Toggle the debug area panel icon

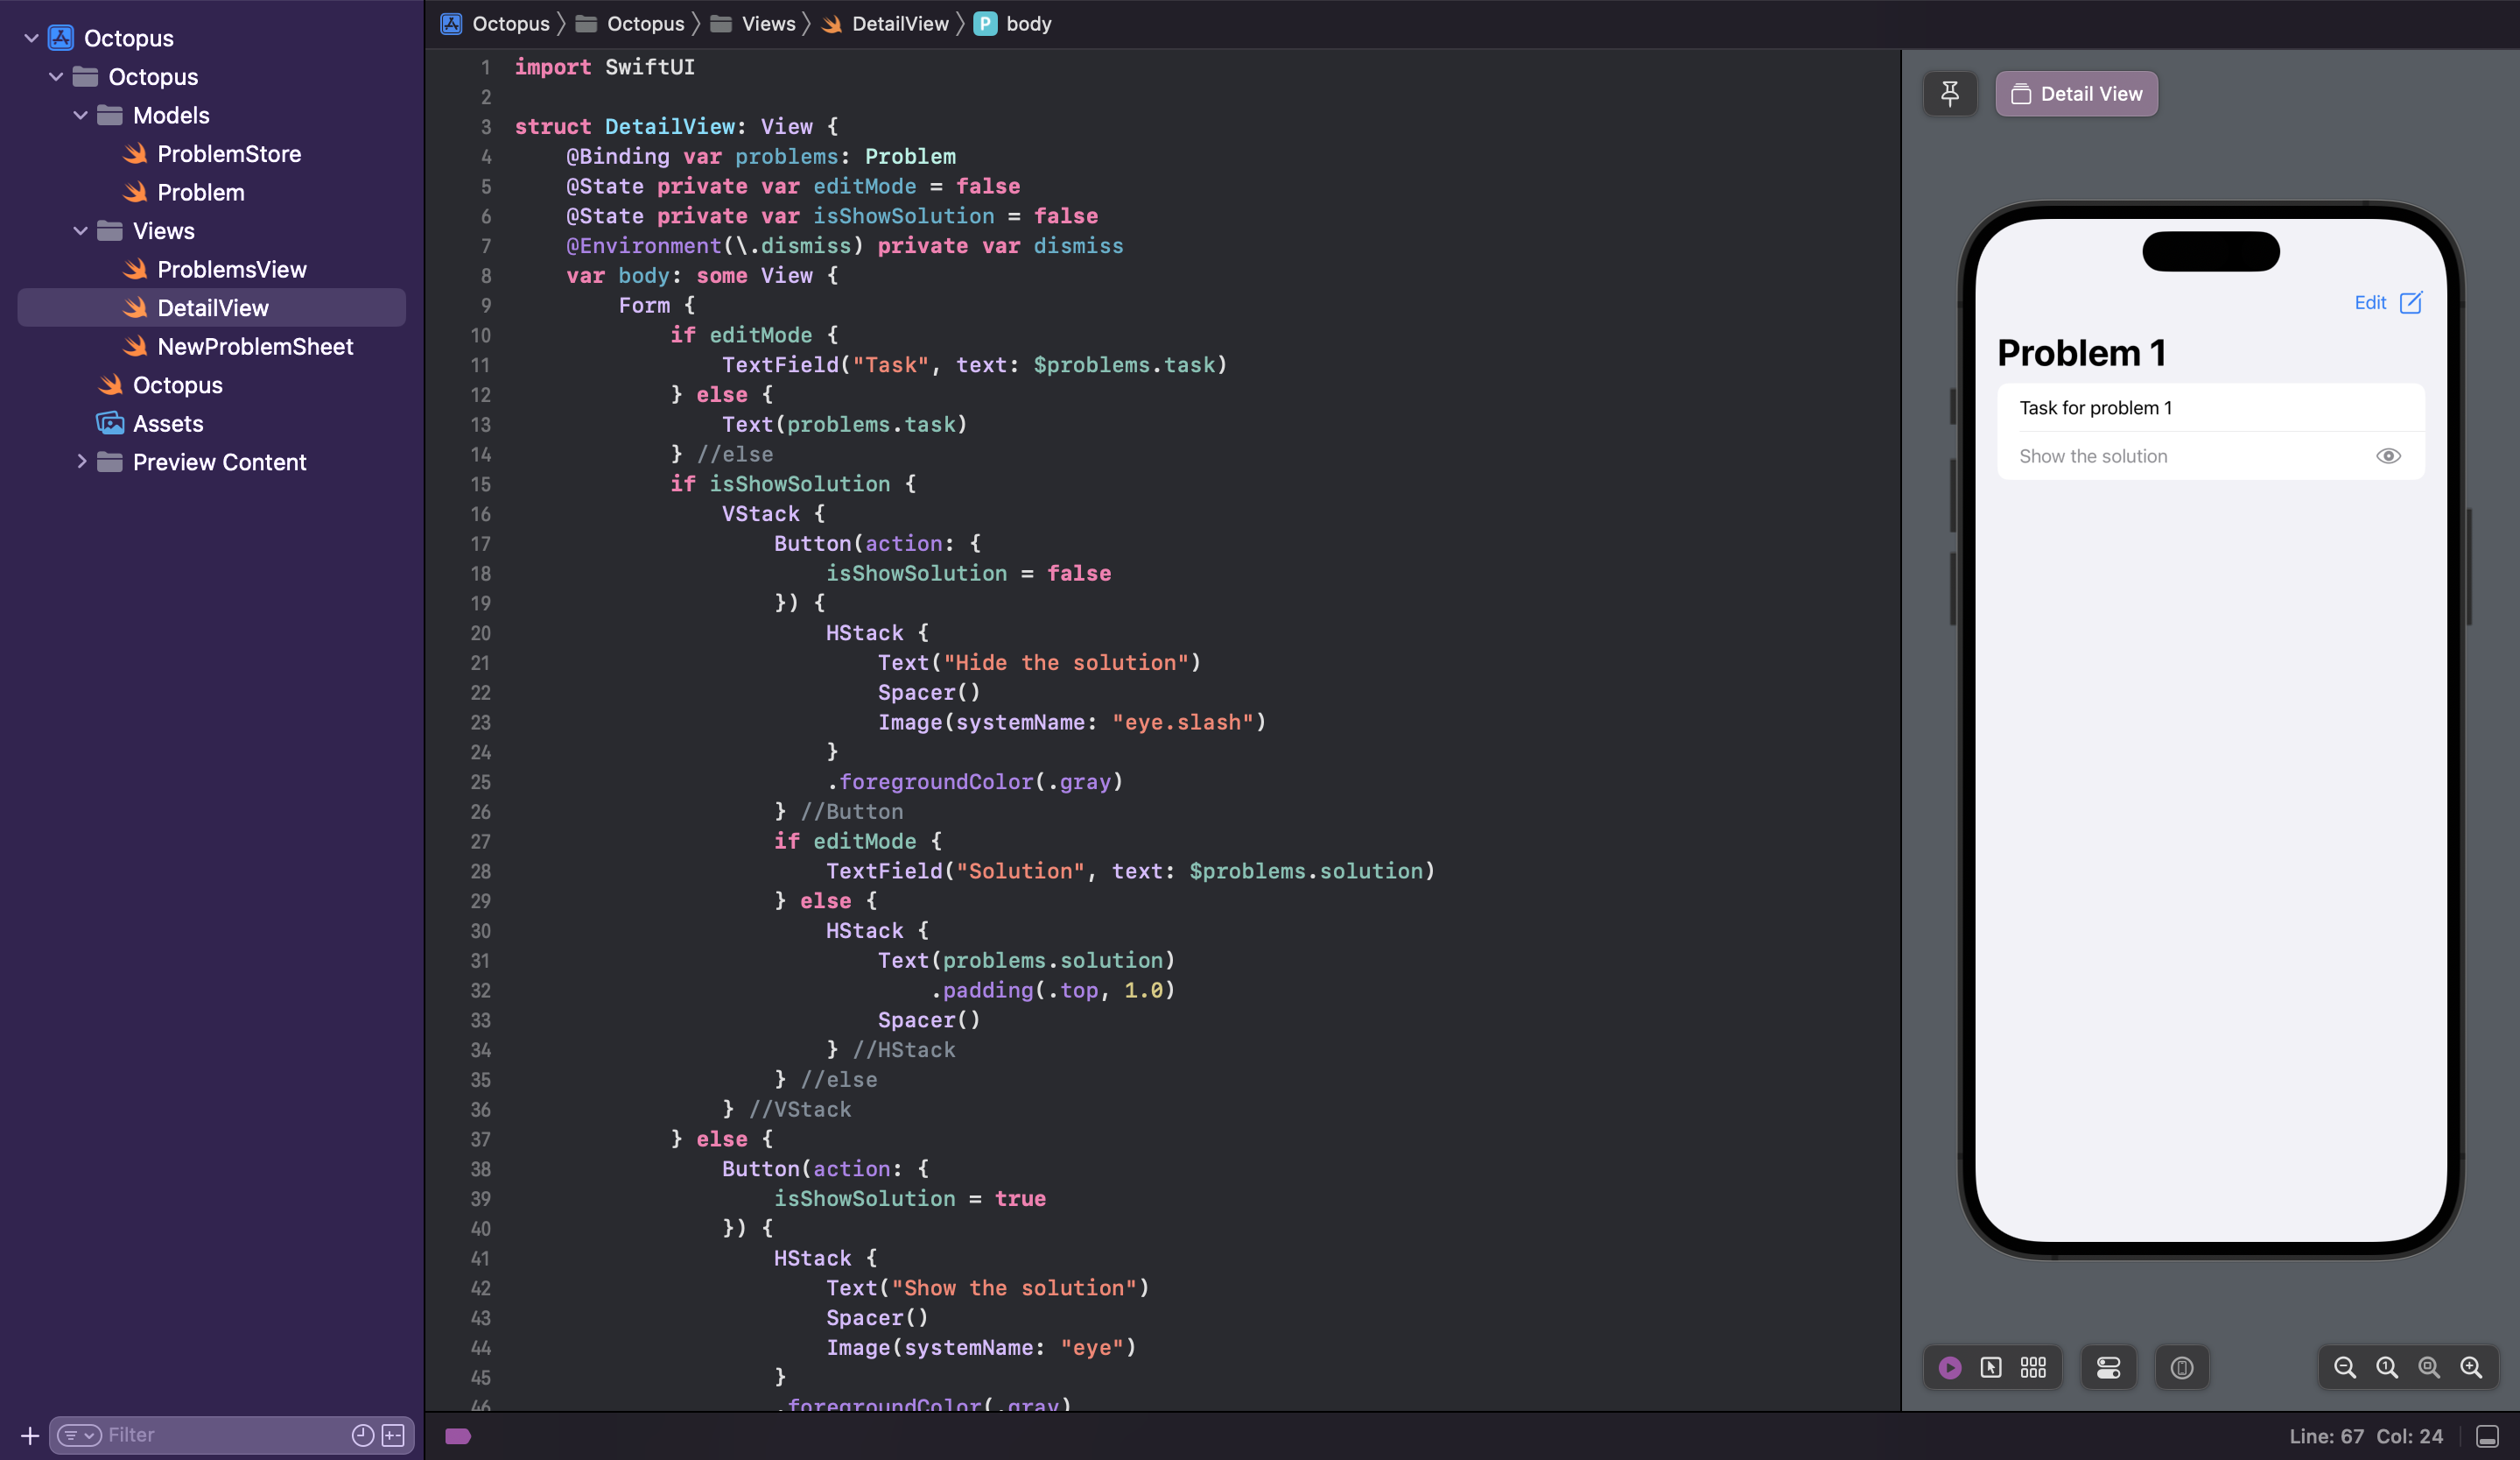(2487, 1436)
